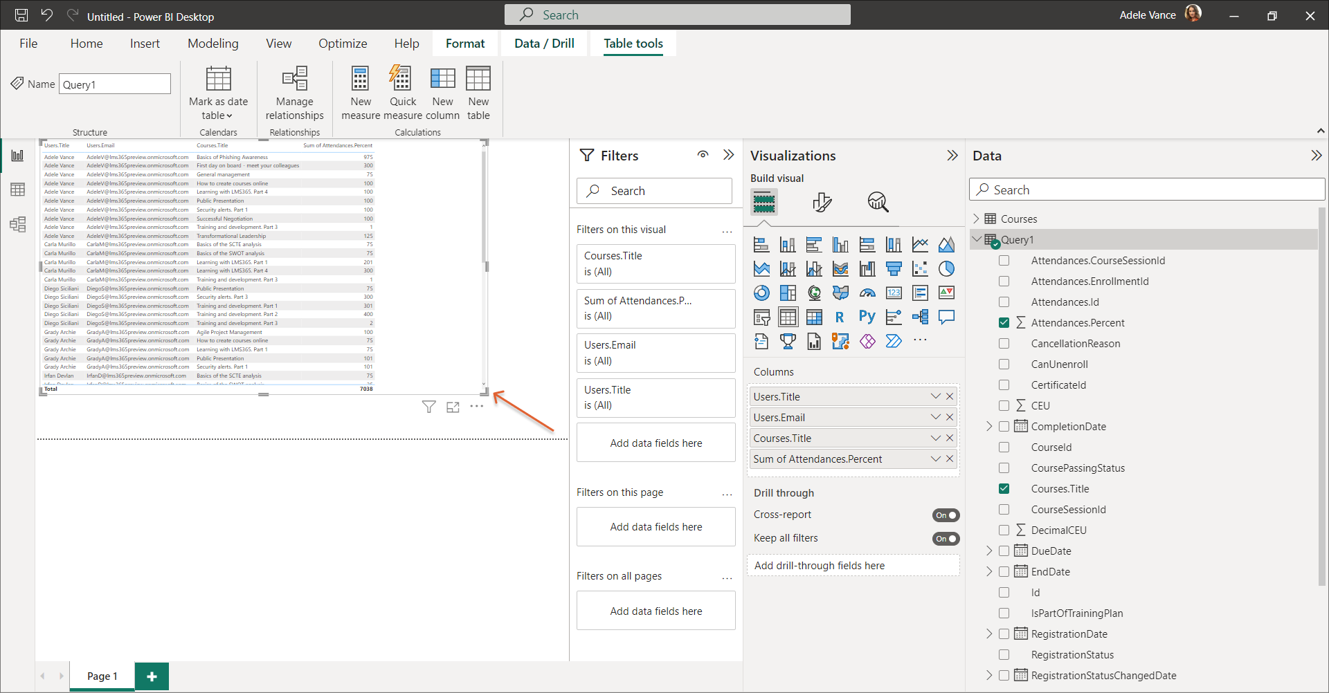Open Model view in left sidebar
Screen dimensions: 1329x693
pyautogui.click(x=17, y=224)
